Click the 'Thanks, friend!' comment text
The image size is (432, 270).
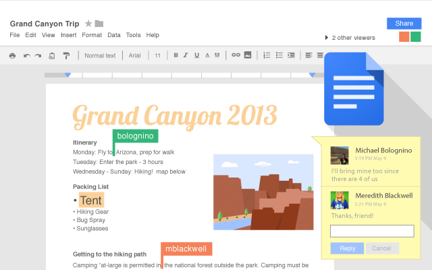(352, 216)
